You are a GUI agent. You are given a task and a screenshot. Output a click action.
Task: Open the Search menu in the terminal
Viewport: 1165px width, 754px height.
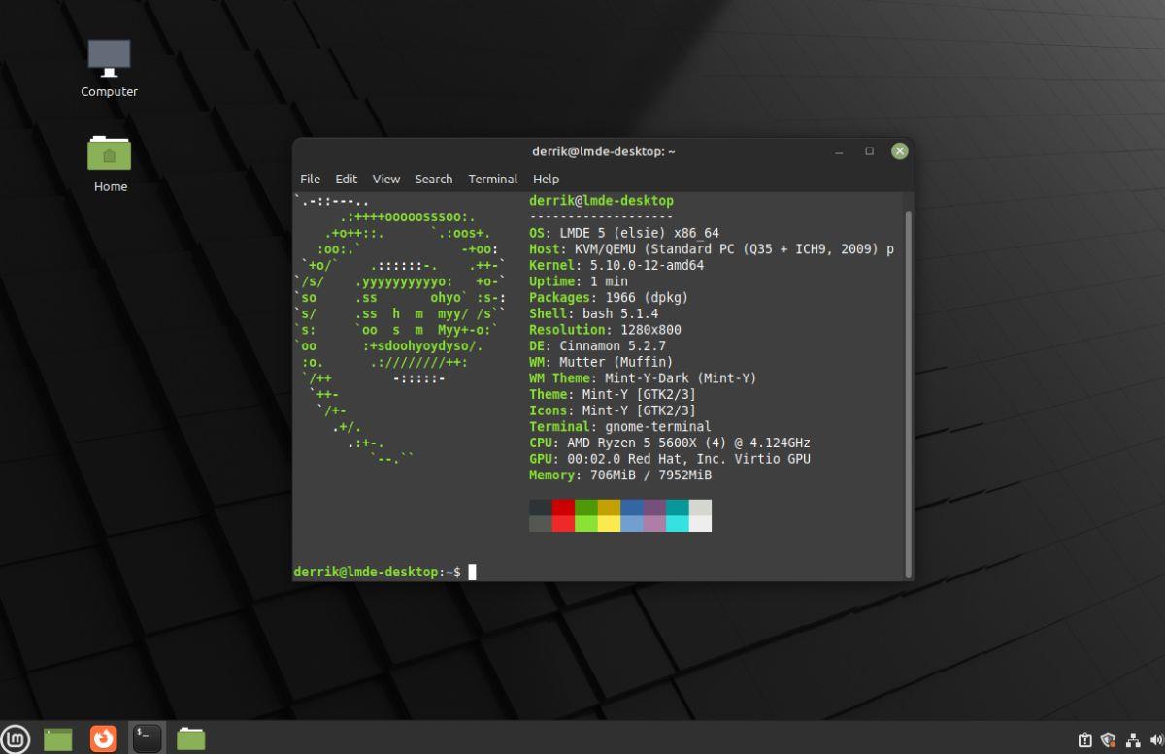(x=433, y=179)
